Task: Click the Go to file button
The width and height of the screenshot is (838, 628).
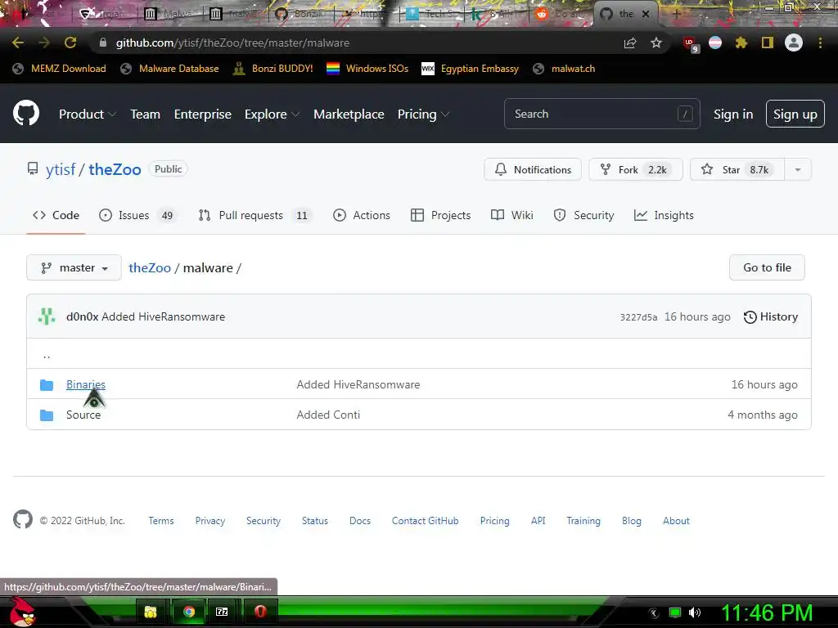Action: (x=767, y=267)
